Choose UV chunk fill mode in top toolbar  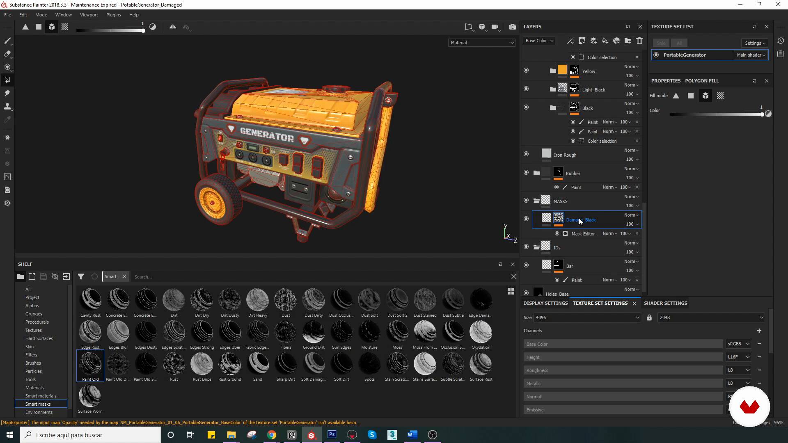coord(65,27)
